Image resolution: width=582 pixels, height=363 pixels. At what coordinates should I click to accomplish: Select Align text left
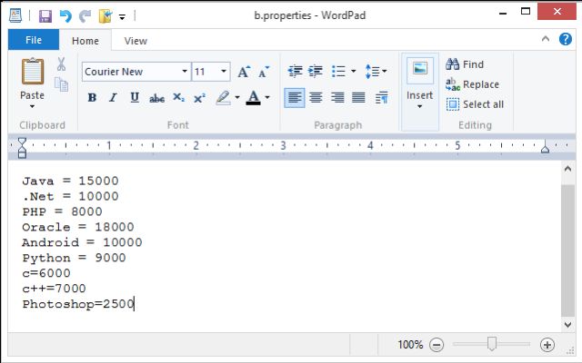tap(295, 98)
